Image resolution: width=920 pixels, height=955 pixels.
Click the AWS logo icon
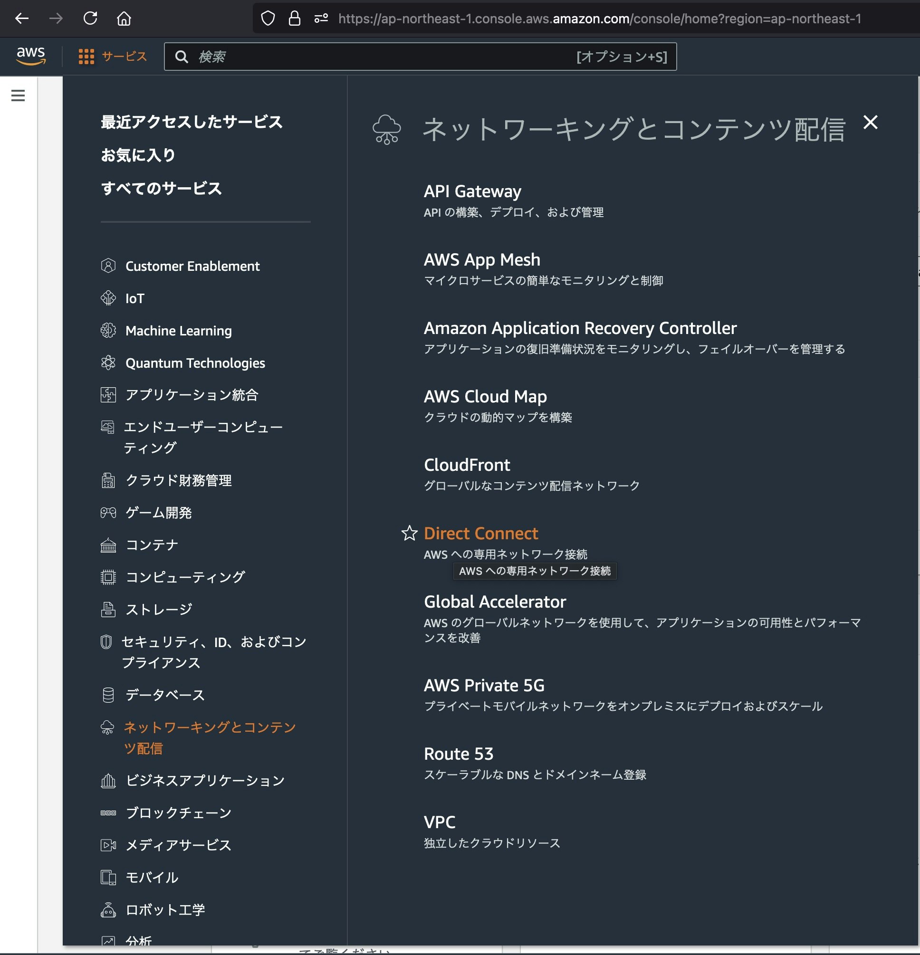coord(31,56)
